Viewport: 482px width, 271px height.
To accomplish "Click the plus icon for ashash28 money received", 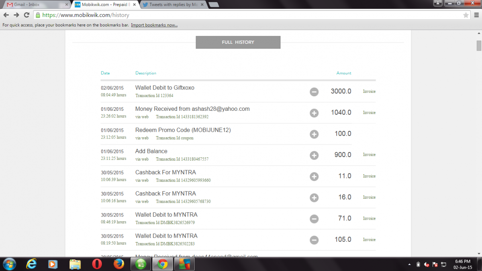I will click(x=314, y=113).
